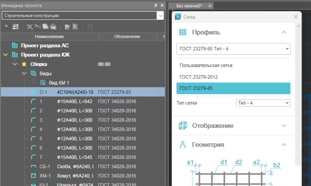
Task: Click the СБ-1 bracket icon in the tree
Action: click(34, 167)
